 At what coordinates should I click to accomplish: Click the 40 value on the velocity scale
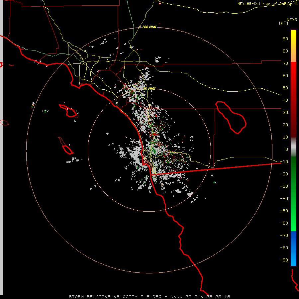pos(285,100)
